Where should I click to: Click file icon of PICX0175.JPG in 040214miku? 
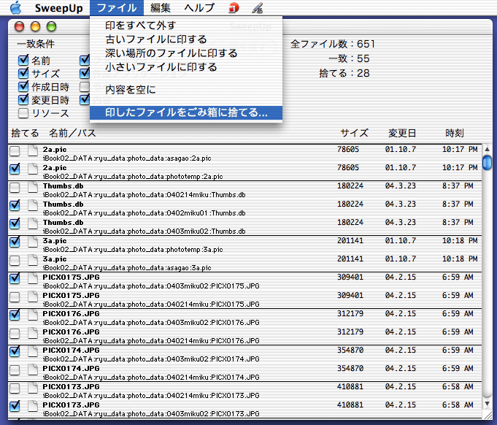coord(33,297)
